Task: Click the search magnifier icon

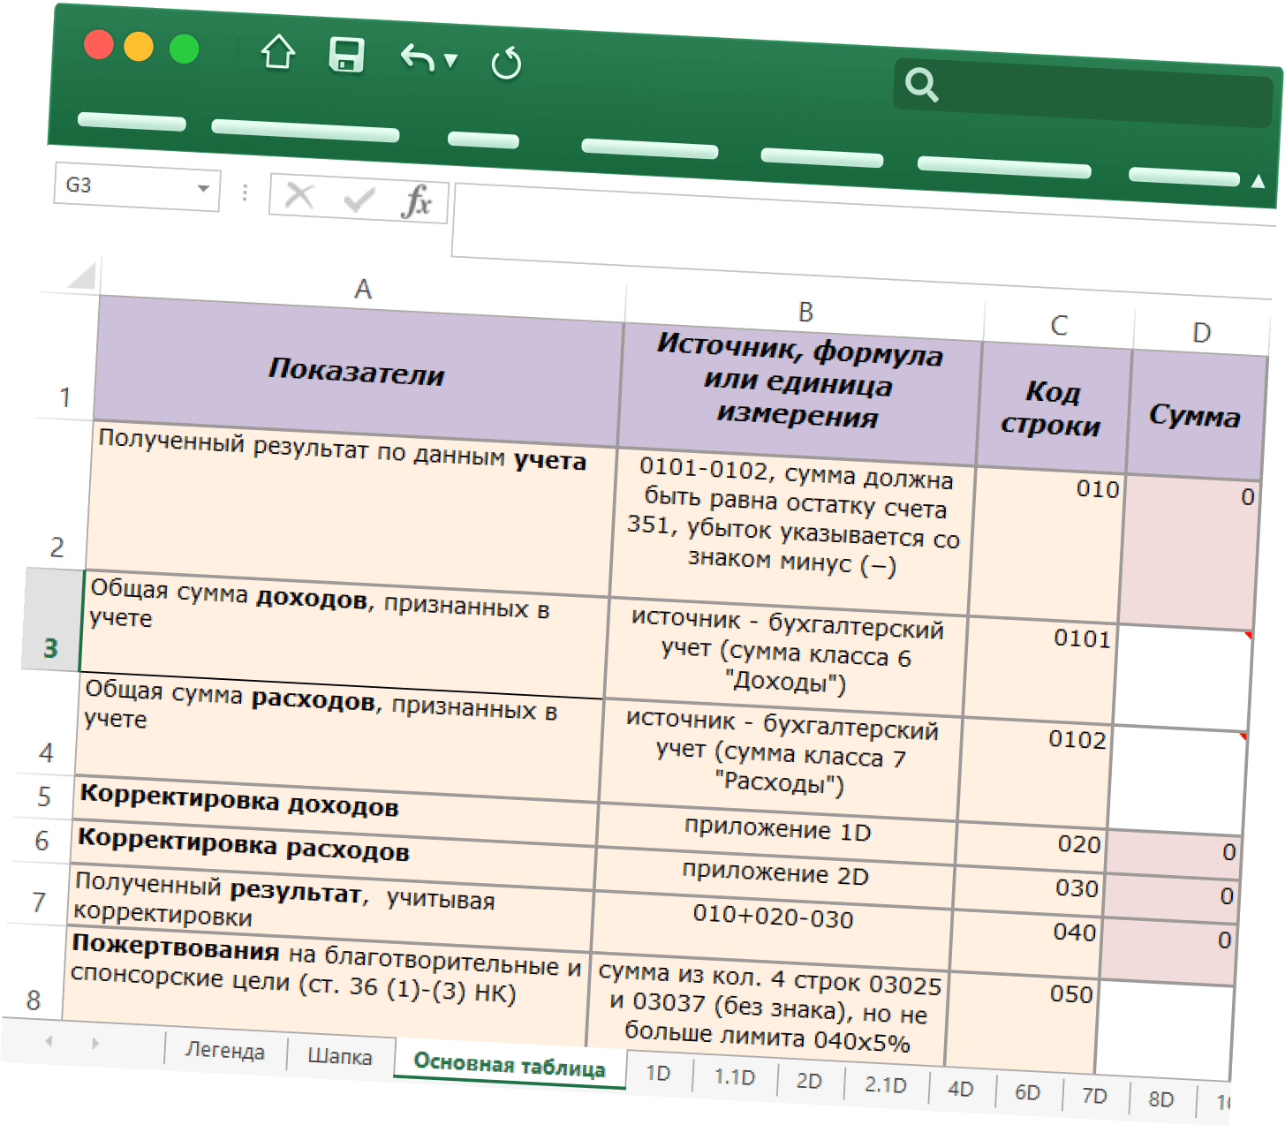Action: coord(920,85)
